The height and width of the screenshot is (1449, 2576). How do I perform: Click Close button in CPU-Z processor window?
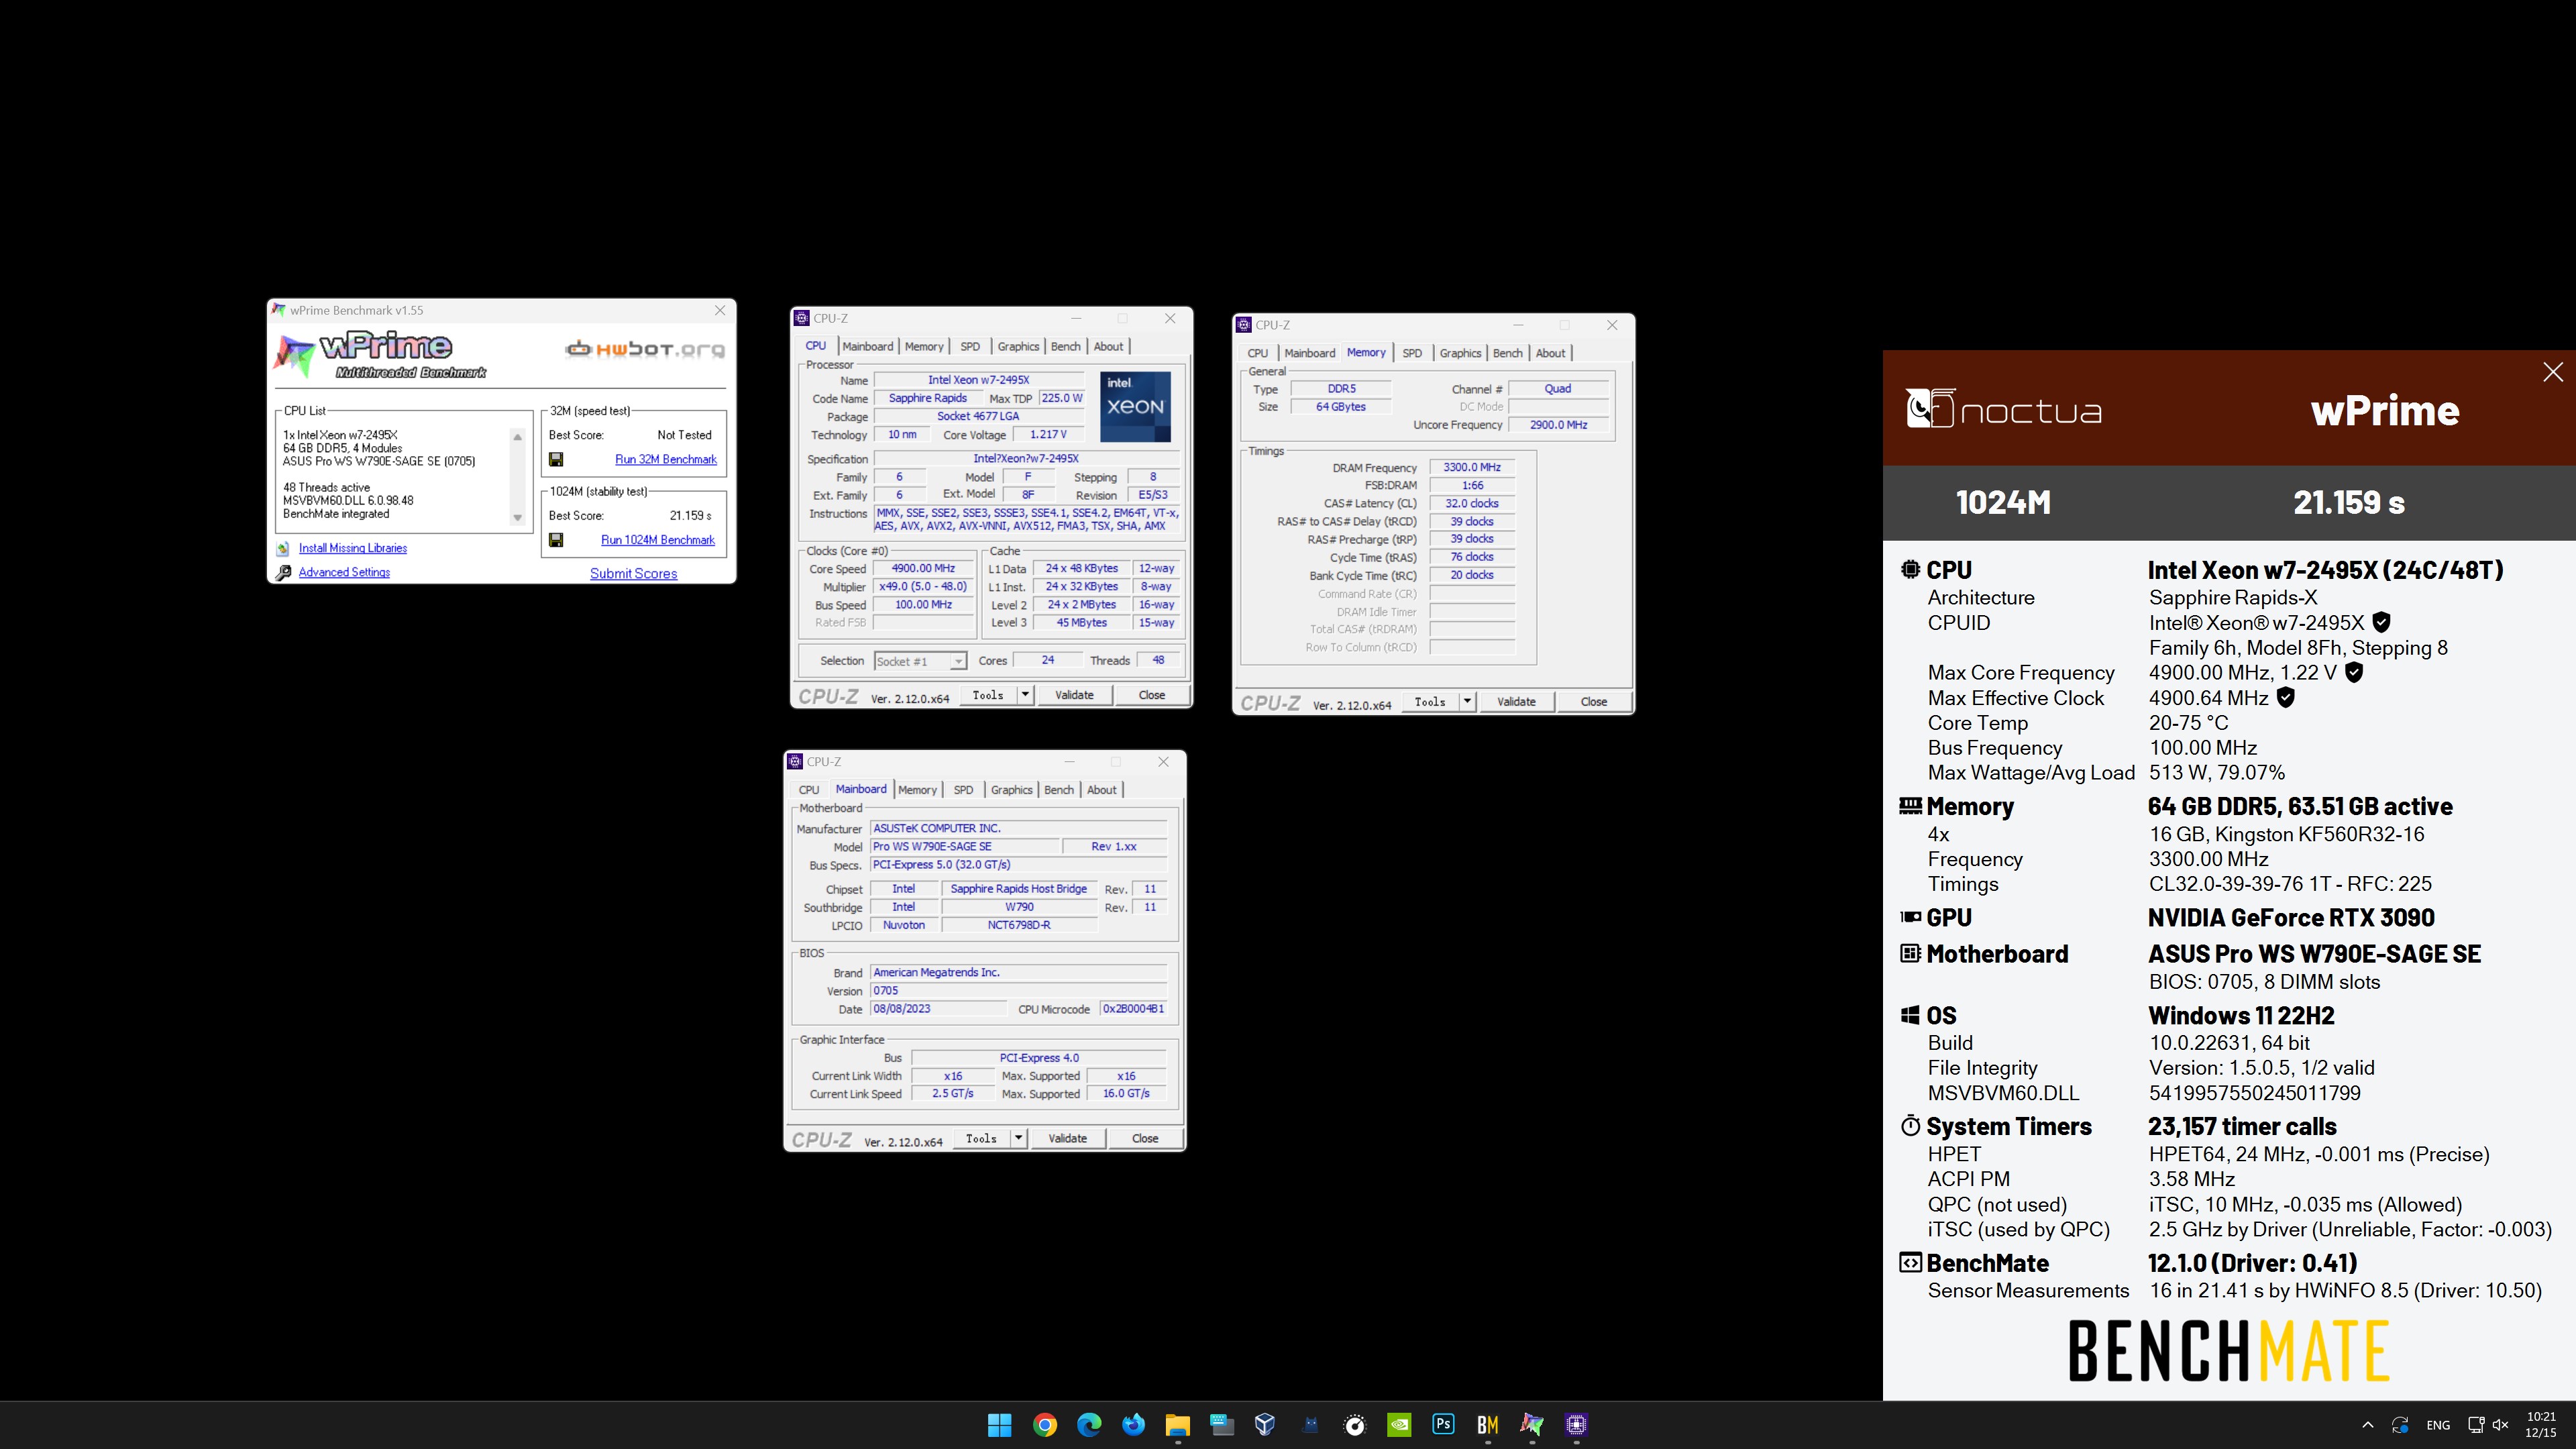1151,695
